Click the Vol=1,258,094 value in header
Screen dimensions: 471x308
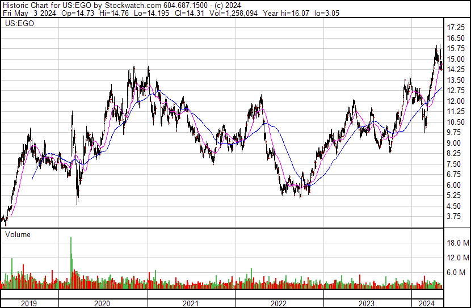(233, 13)
